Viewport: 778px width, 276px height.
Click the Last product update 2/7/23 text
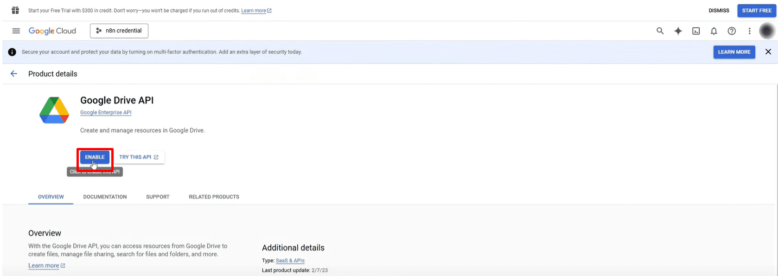(x=295, y=270)
